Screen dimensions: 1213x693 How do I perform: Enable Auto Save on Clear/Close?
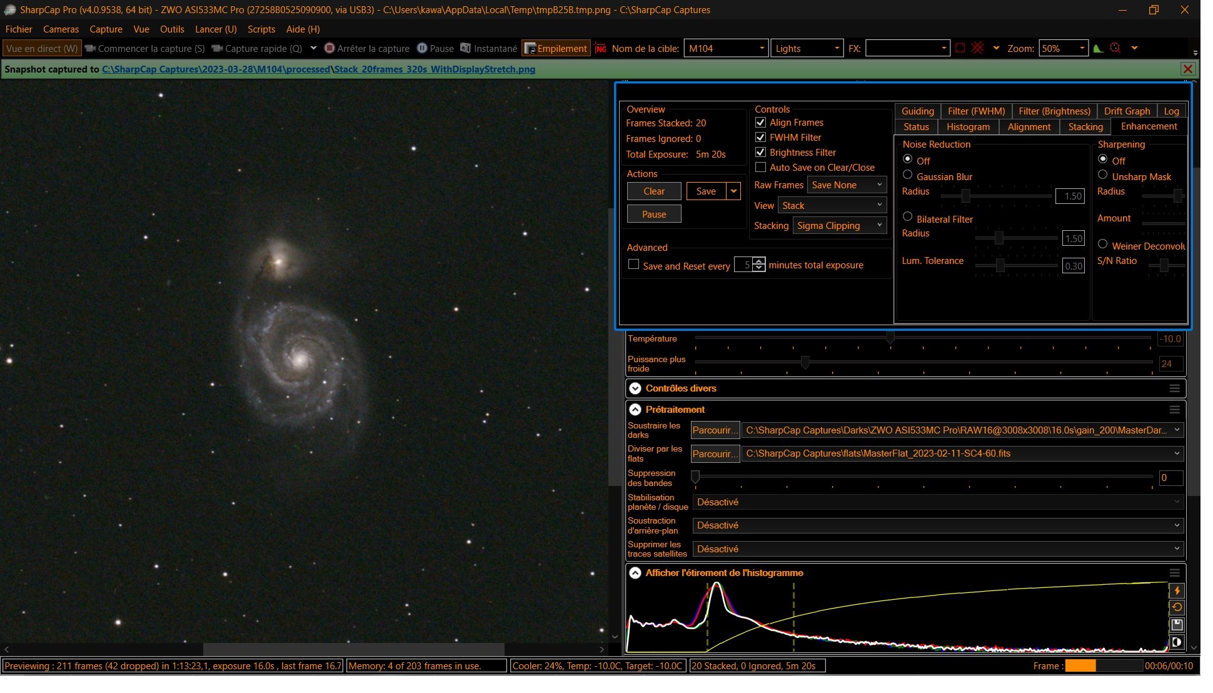click(760, 168)
